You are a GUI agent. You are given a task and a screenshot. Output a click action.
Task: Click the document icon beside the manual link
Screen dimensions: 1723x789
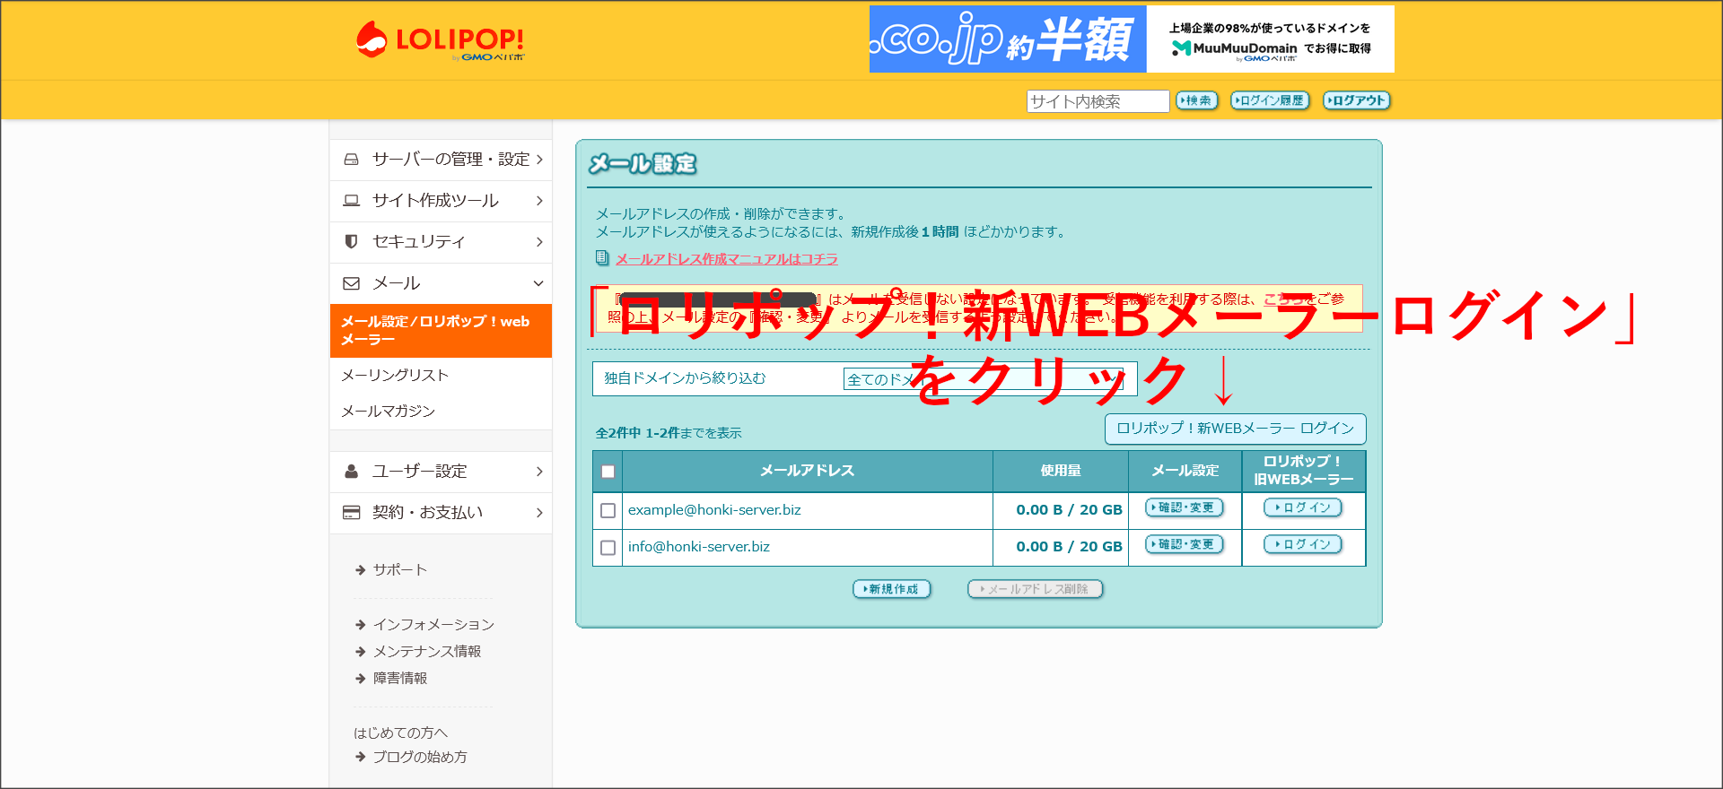(x=602, y=258)
